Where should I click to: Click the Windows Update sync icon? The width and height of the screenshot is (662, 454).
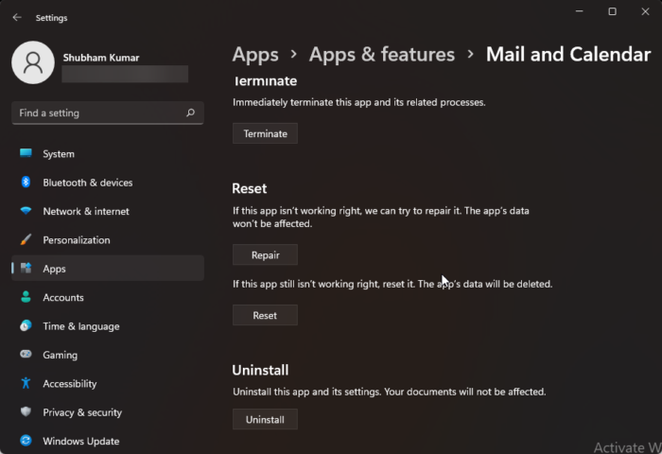pyautogui.click(x=26, y=441)
